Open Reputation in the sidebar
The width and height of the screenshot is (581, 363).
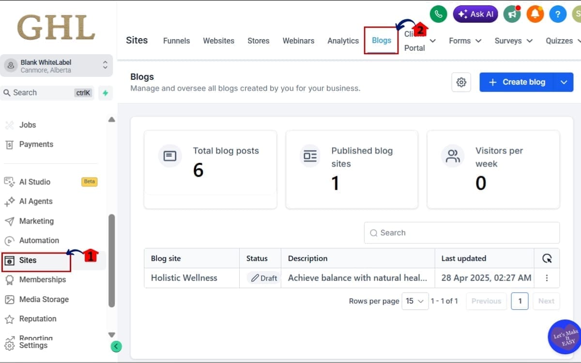click(38, 319)
